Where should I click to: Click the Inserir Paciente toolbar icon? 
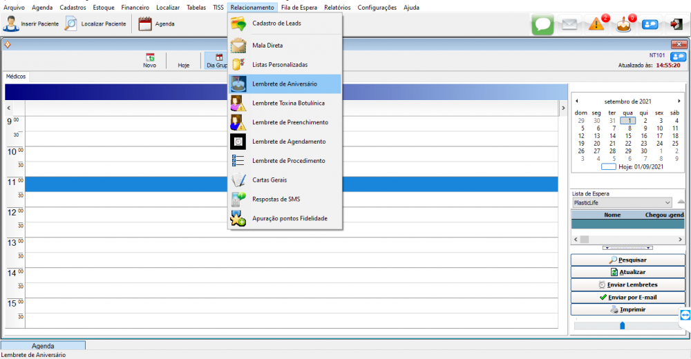pyautogui.click(x=11, y=23)
